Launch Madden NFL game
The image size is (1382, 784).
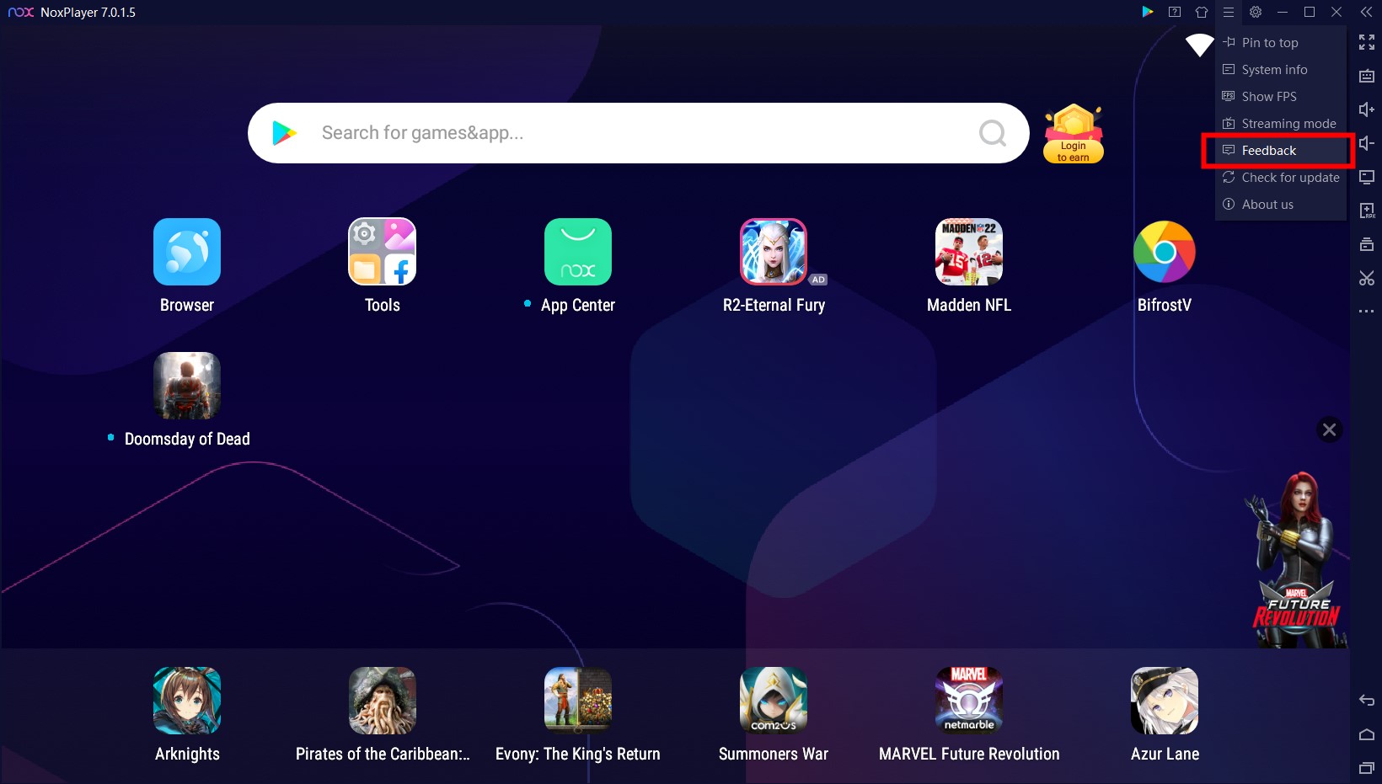point(969,252)
